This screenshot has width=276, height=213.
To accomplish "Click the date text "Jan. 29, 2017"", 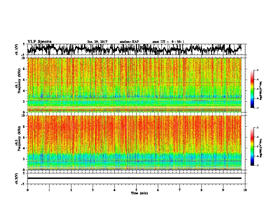I will point(97,42).
